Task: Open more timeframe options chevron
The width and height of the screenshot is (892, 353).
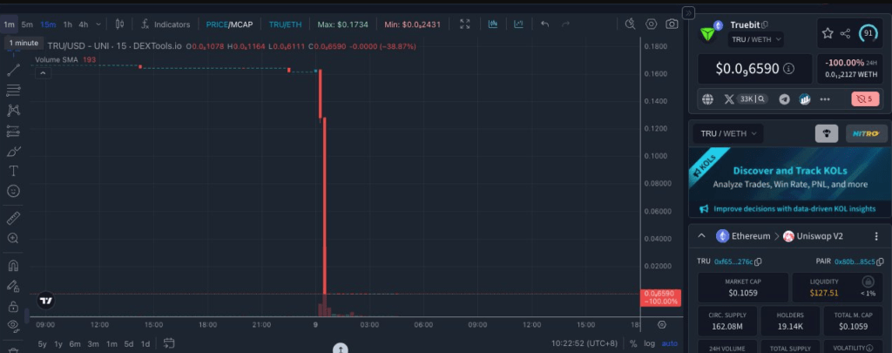Action: [98, 24]
